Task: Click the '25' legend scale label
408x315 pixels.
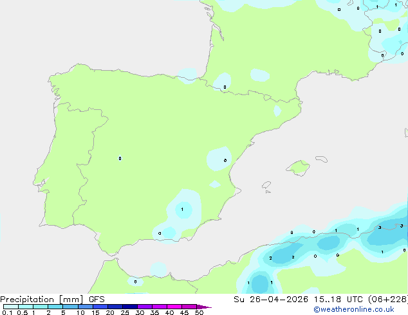Action: [125, 312]
